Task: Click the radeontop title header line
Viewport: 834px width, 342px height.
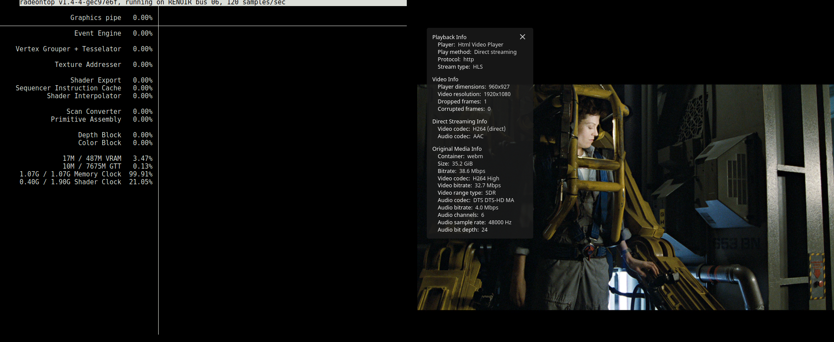Action: pos(152,3)
